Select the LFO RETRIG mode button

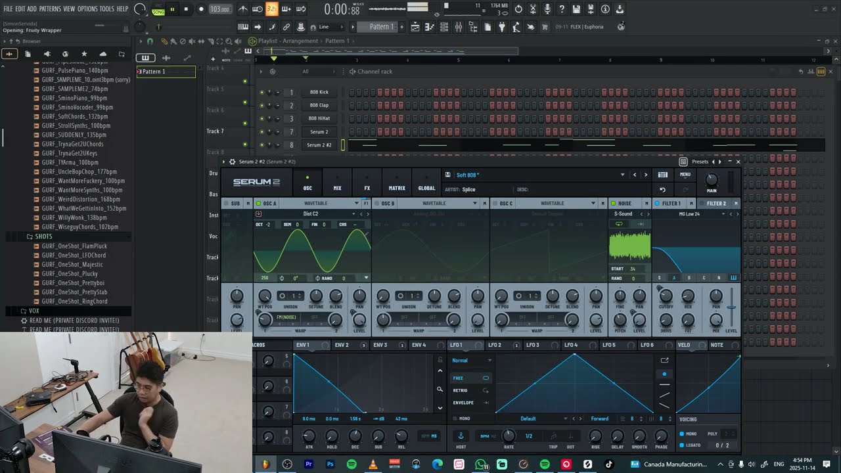(x=471, y=390)
